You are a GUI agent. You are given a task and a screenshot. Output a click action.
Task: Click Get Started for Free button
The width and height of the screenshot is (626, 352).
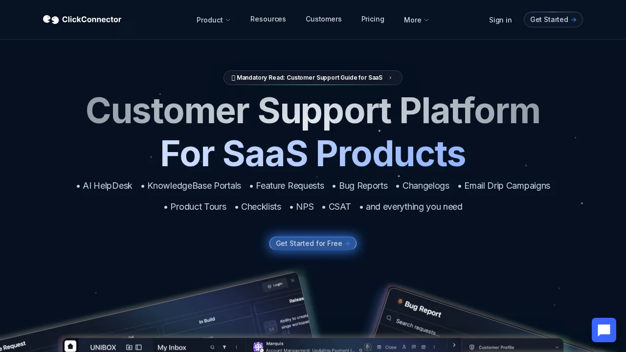pos(313,243)
